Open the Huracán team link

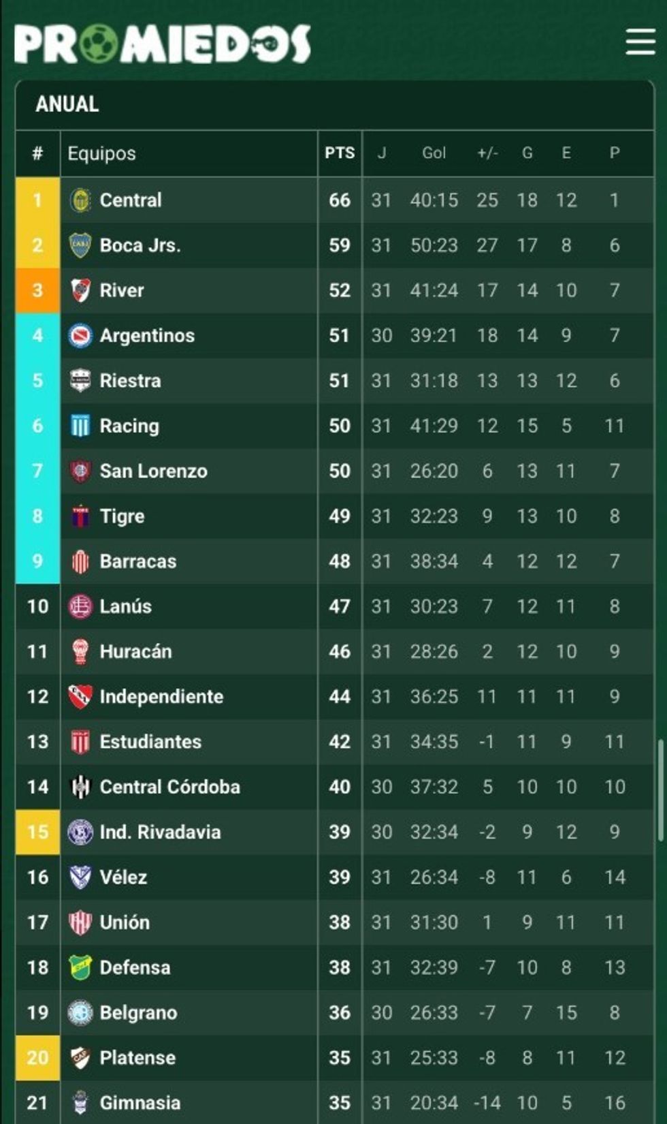click(135, 651)
